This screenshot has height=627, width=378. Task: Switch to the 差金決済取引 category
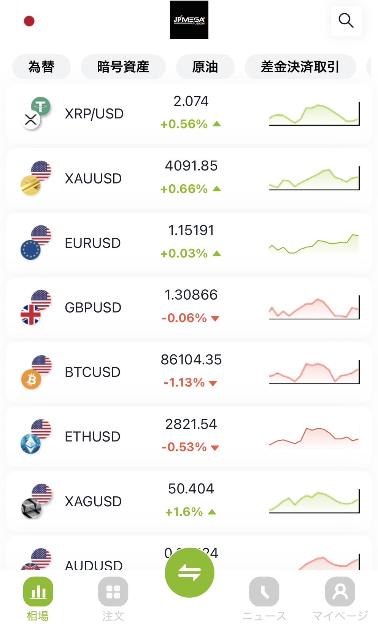click(x=300, y=67)
